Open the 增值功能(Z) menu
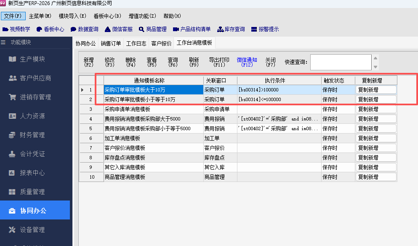The width and height of the screenshot is (418, 246). tap(142, 16)
